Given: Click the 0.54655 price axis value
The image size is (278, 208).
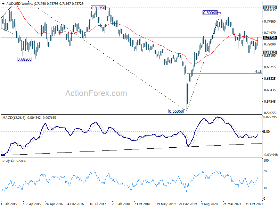Looking at the screenshot, I should tap(270, 113).
